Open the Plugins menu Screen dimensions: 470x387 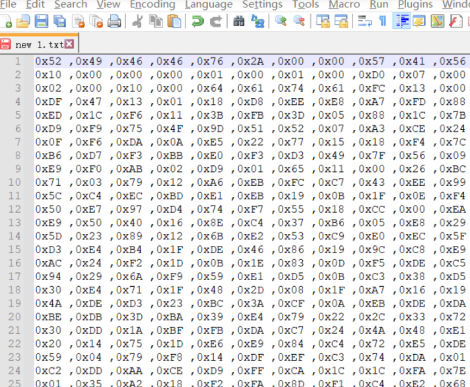(x=415, y=4)
